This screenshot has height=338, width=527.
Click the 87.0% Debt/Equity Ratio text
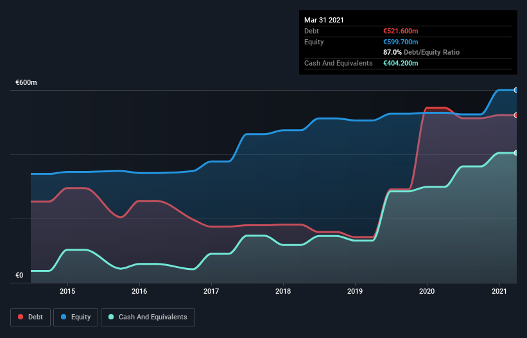pos(422,52)
